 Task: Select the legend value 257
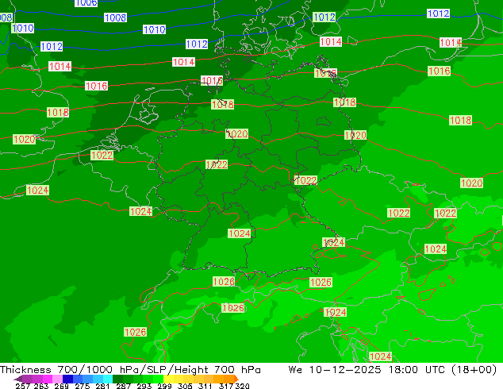click(x=23, y=386)
